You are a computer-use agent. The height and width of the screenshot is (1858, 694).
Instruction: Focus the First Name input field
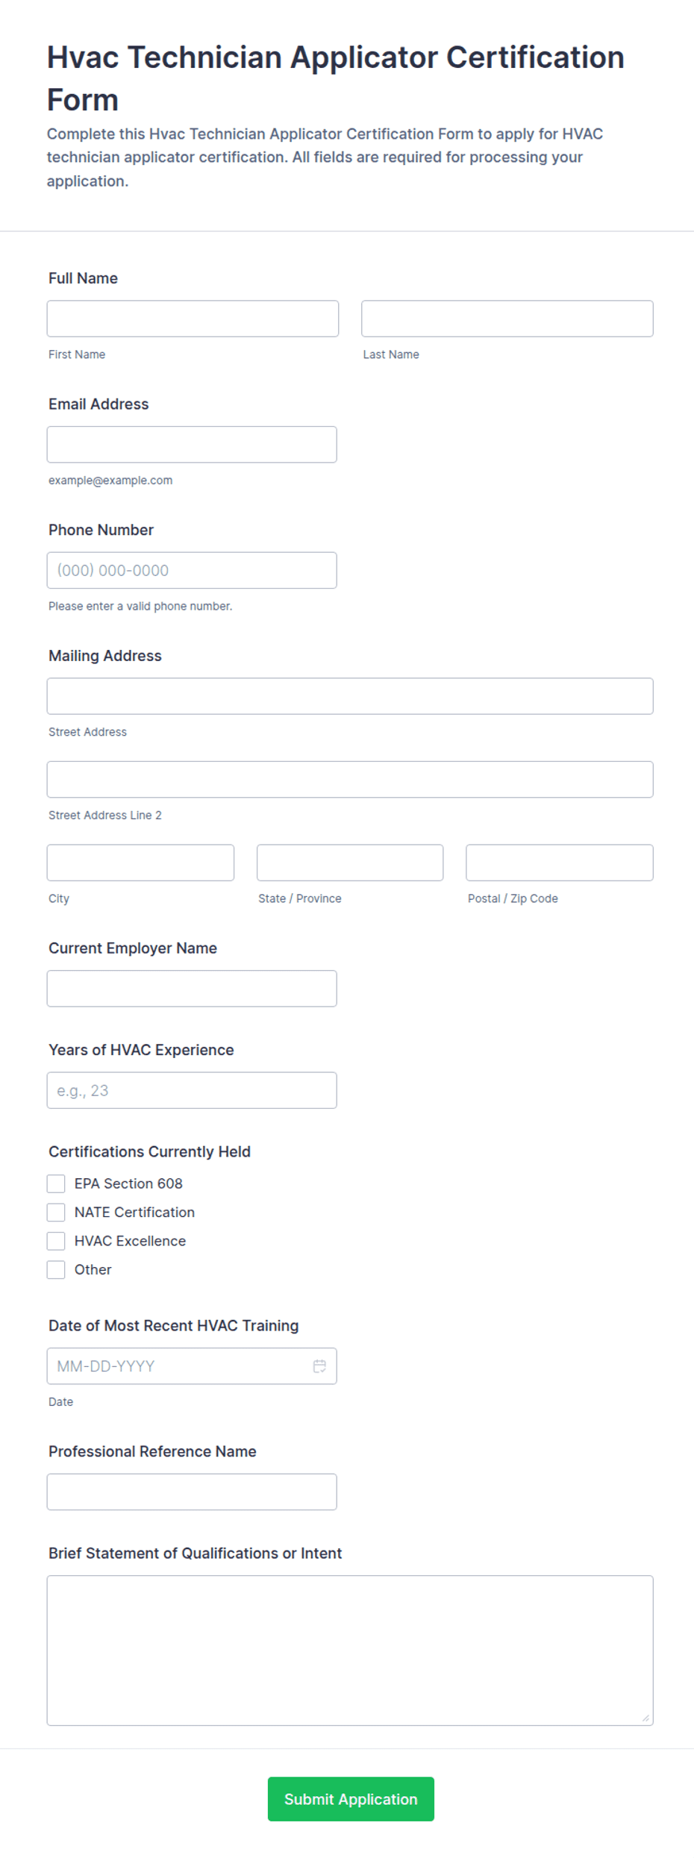pos(193,319)
